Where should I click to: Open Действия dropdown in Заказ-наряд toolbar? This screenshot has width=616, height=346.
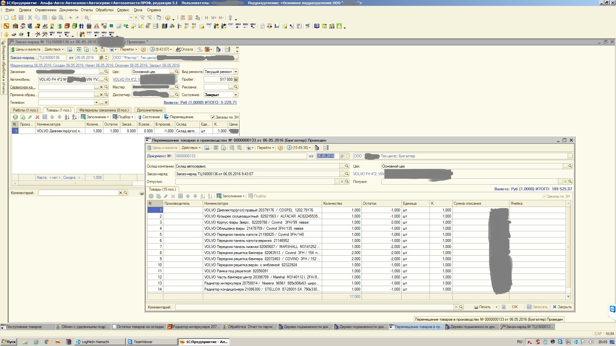coord(54,49)
